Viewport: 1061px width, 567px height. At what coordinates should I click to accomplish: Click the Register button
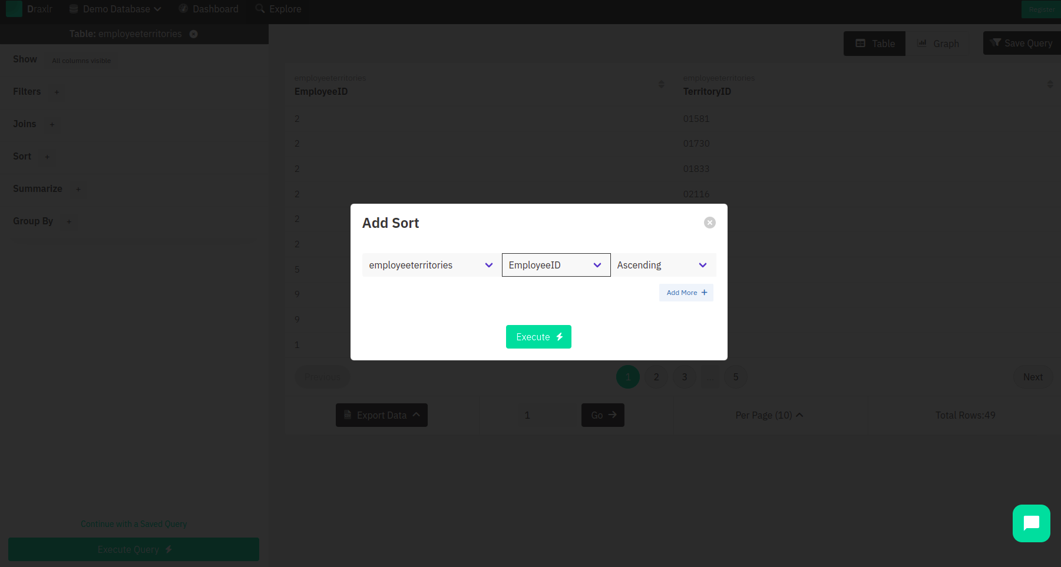1041,9
